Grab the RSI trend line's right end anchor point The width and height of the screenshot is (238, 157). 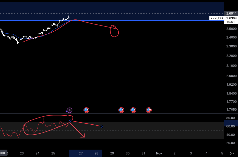102,126
